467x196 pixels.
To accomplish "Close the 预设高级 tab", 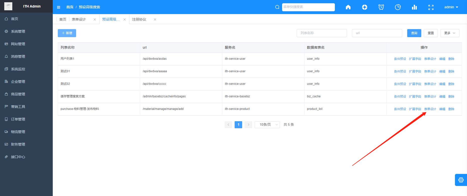I will point(125,20).
